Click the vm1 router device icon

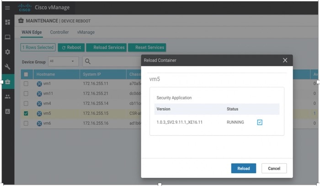click(x=39, y=84)
